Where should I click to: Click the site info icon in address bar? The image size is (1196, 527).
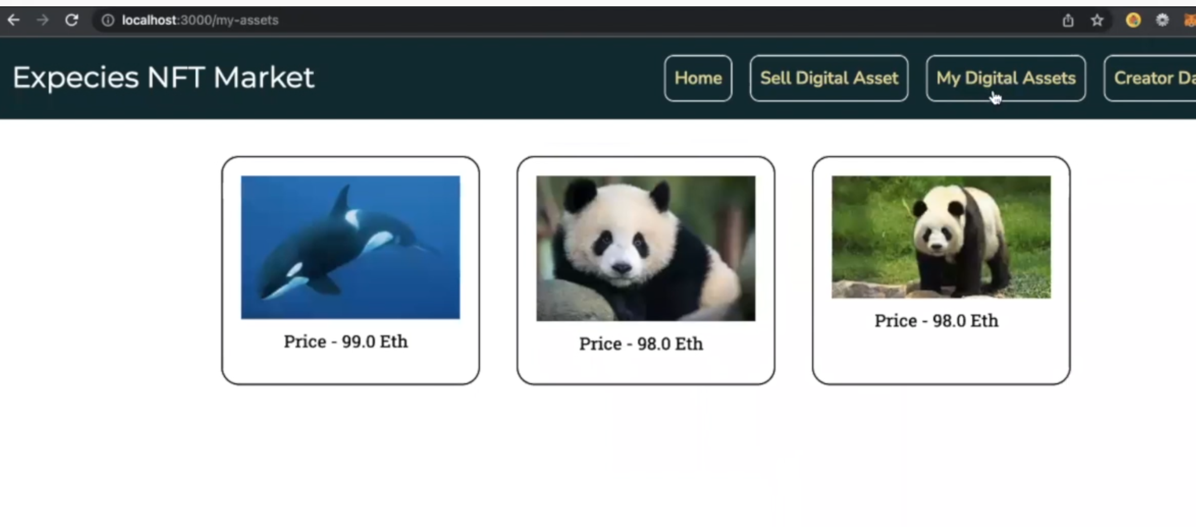pyautogui.click(x=108, y=20)
